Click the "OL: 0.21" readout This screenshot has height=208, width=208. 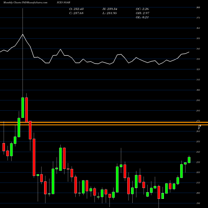click(x=142, y=17)
